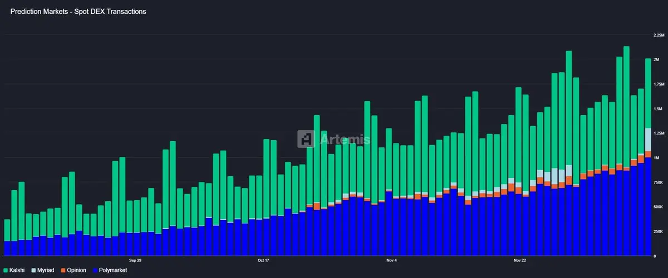Click the Nov 22 x-axis label
The width and height of the screenshot is (668, 278).
(519, 260)
